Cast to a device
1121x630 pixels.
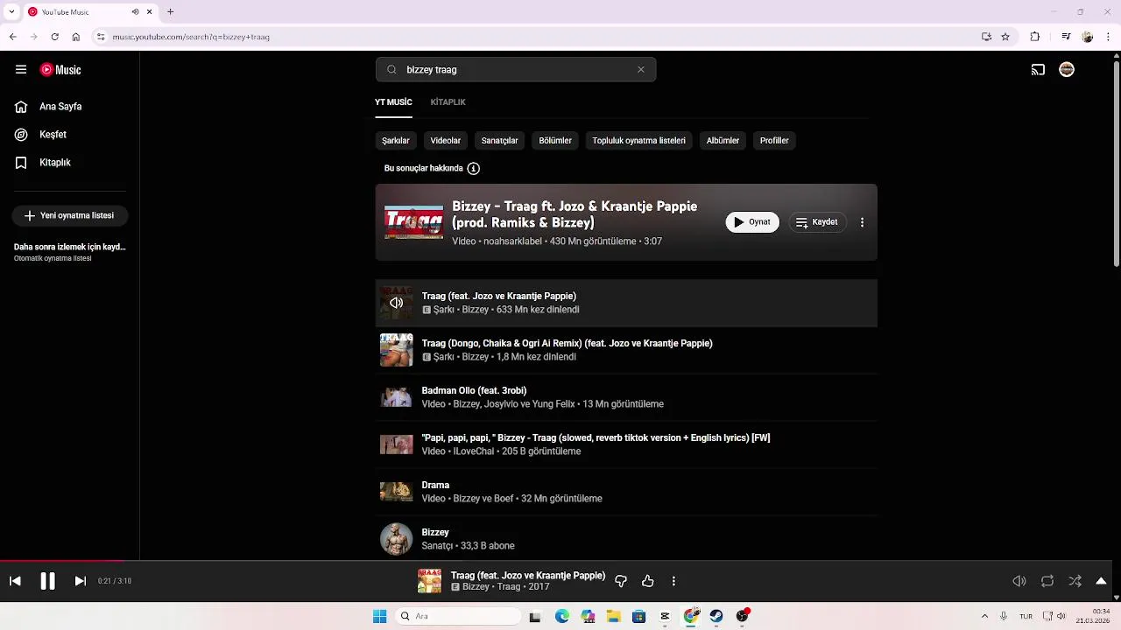click(x=1038, y=70)
